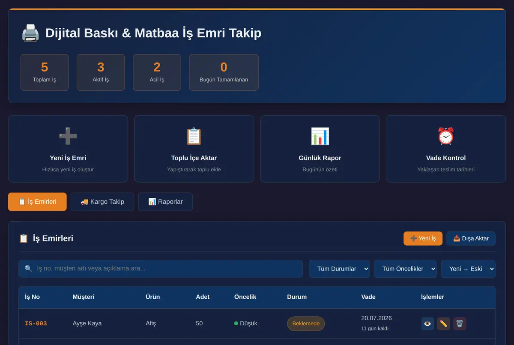This screenshot has width=514, height=345.
Task: Click the due date 20.07.2026
Action: pyautogui.click(x=377, y=318)
